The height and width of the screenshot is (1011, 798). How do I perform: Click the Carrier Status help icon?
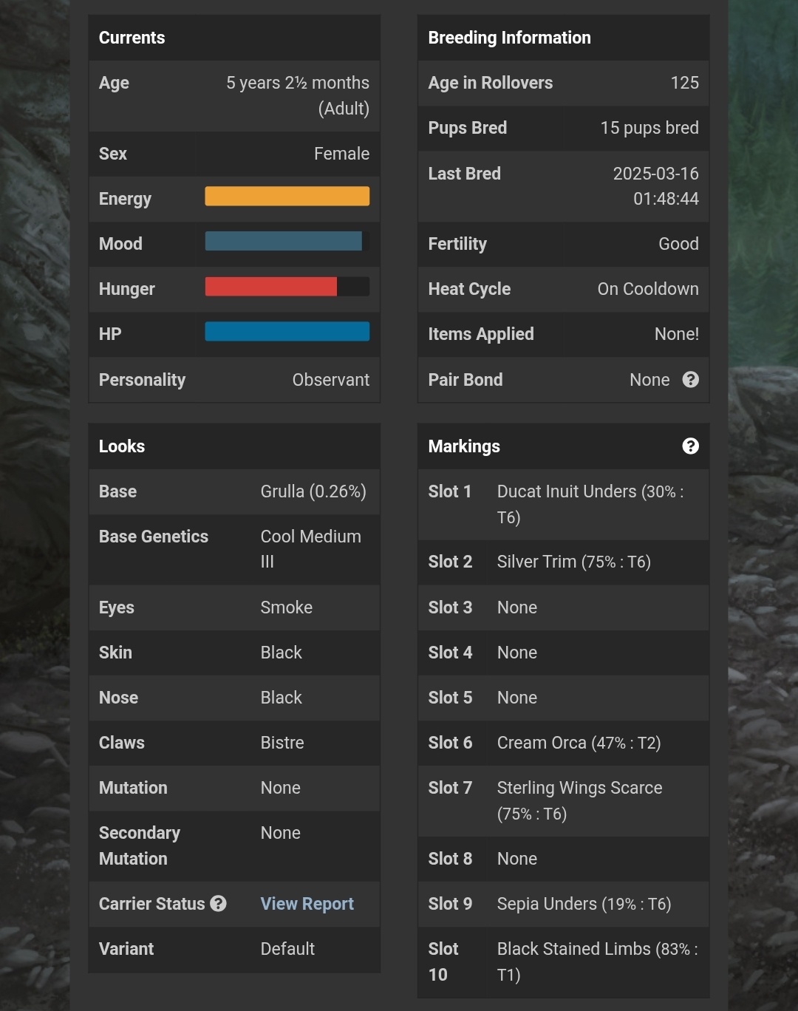218,903
